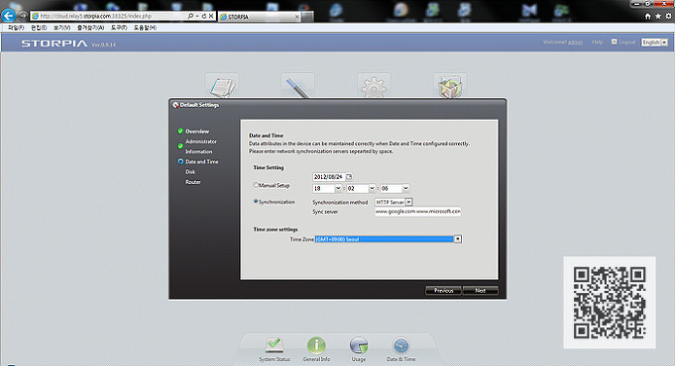The height and width of the screenshot is (366, 675).
Task: Select Router step in sidebar
Action: pyautogui.click(x=193, y=182)
